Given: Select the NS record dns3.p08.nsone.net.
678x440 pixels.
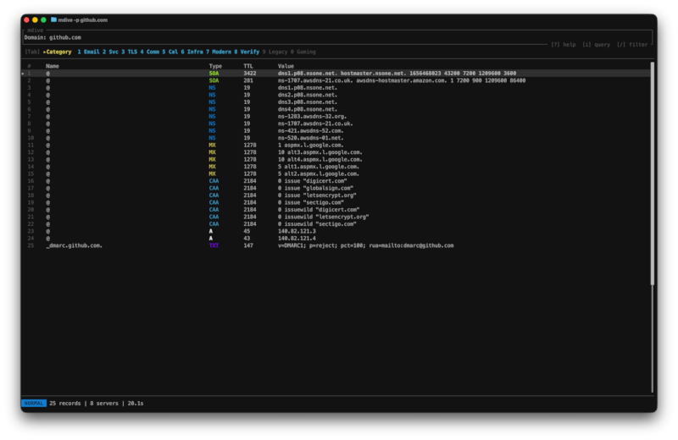Looking at the screenshot, I should 336,102.
